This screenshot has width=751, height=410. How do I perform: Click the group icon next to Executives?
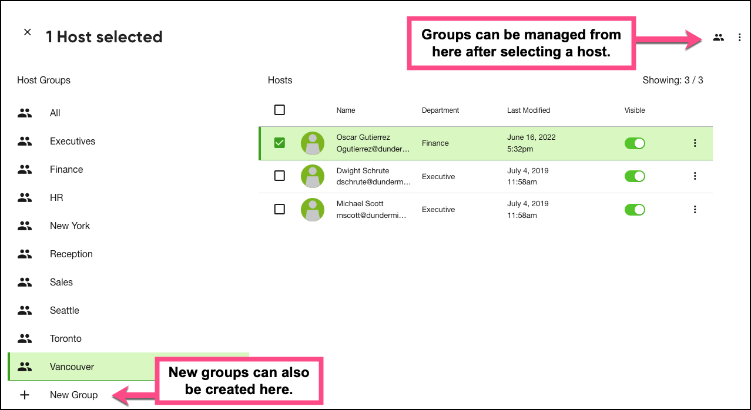(x=25, y=142)
